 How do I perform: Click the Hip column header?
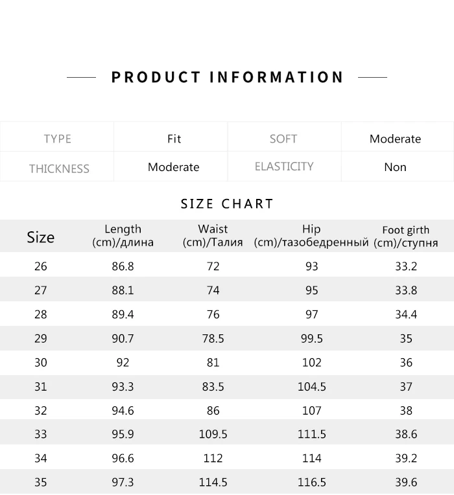(x=311, y=236)
